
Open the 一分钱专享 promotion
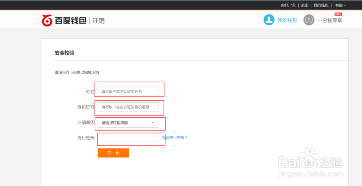click(330, 20)
